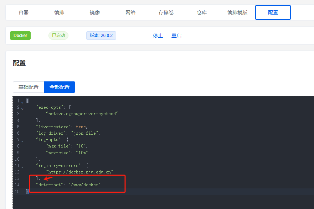
Task: Click the "log-driver" key on line 6
Action: pos(51,133)
